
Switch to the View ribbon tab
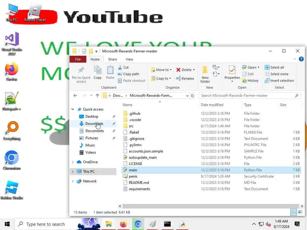(129, 59)
